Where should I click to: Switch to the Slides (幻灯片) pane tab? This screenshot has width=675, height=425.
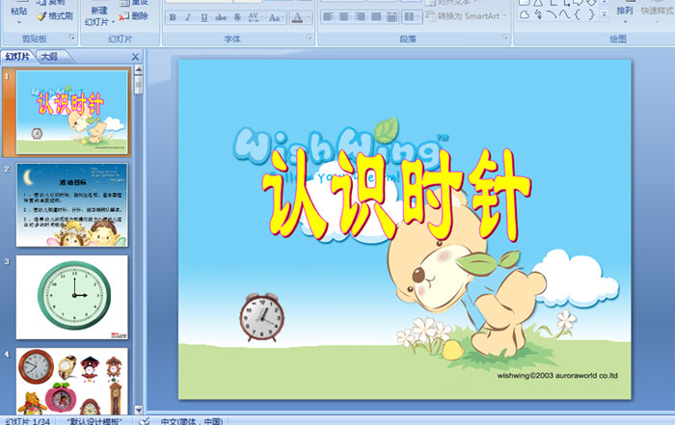pos(17,56)
